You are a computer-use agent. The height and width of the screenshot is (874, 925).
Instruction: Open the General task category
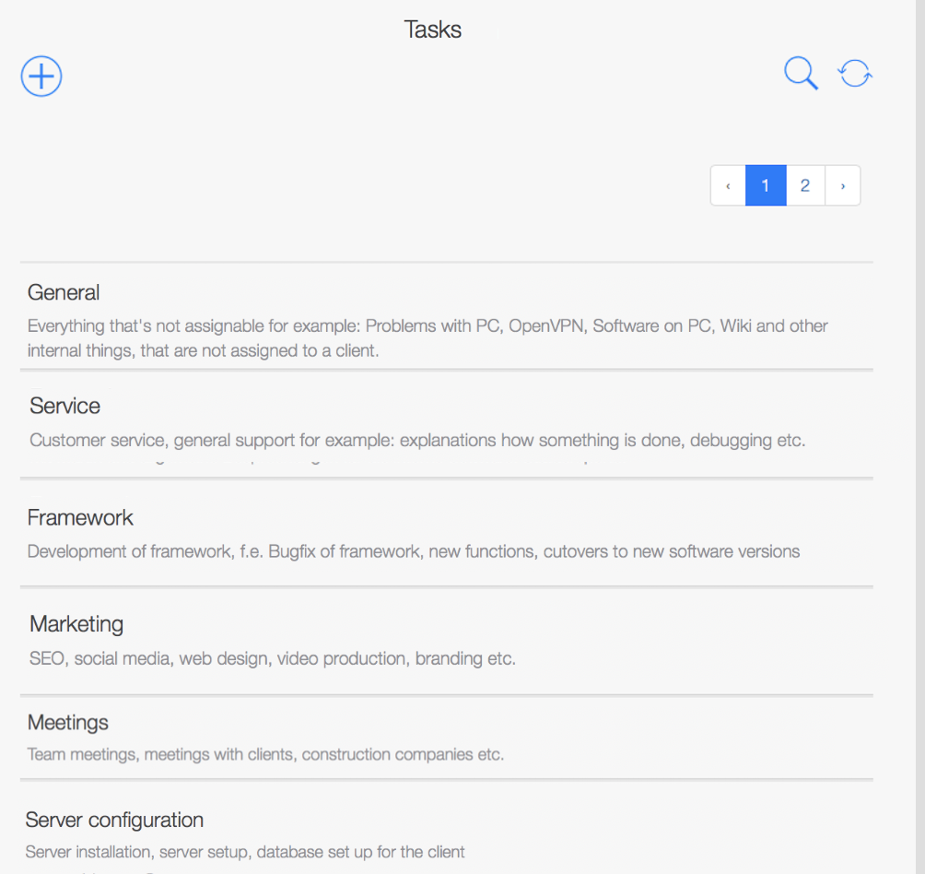[x=64, y=292]
